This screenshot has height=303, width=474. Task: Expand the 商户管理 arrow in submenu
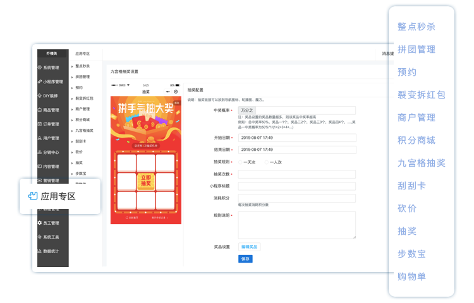point(72,109)
